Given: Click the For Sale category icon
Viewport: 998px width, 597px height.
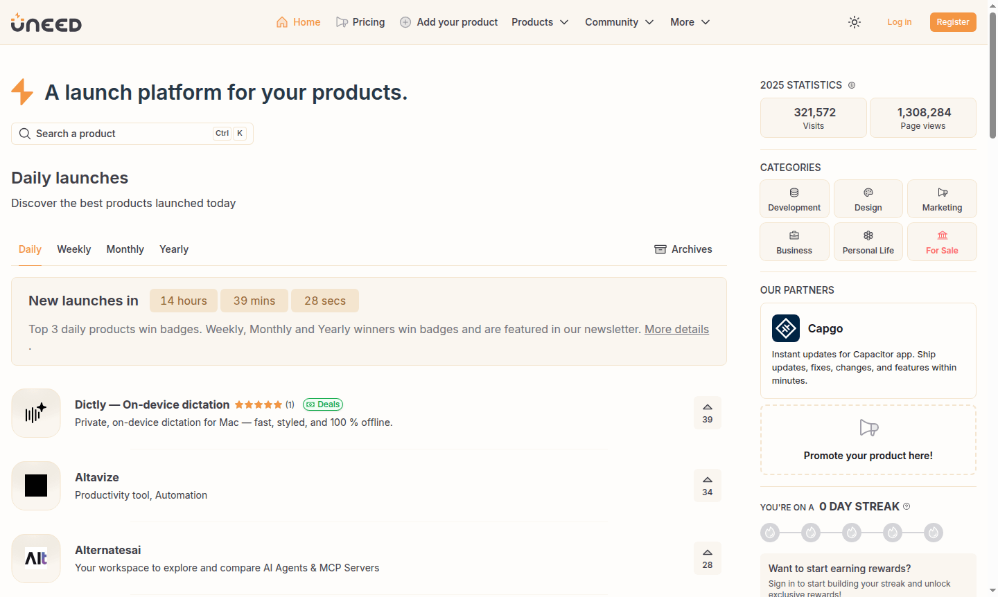Looking at the screenshot, I should [x=942, y=235].
